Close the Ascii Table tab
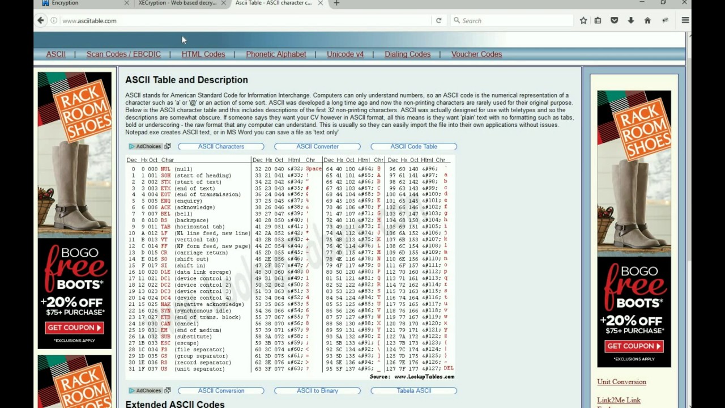Screen dimensions: 725x408 coord(320,3)
